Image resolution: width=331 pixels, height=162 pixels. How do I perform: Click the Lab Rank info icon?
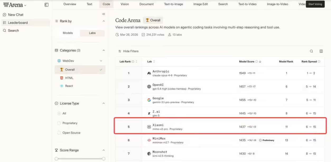click(133, 62)
